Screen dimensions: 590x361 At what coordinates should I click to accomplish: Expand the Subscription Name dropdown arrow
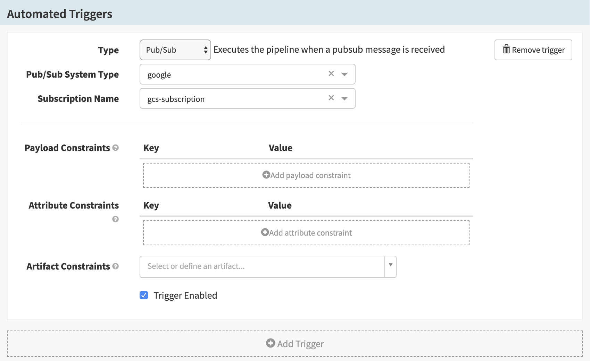344,98
